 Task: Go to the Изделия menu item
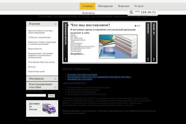tap(123, 6)
